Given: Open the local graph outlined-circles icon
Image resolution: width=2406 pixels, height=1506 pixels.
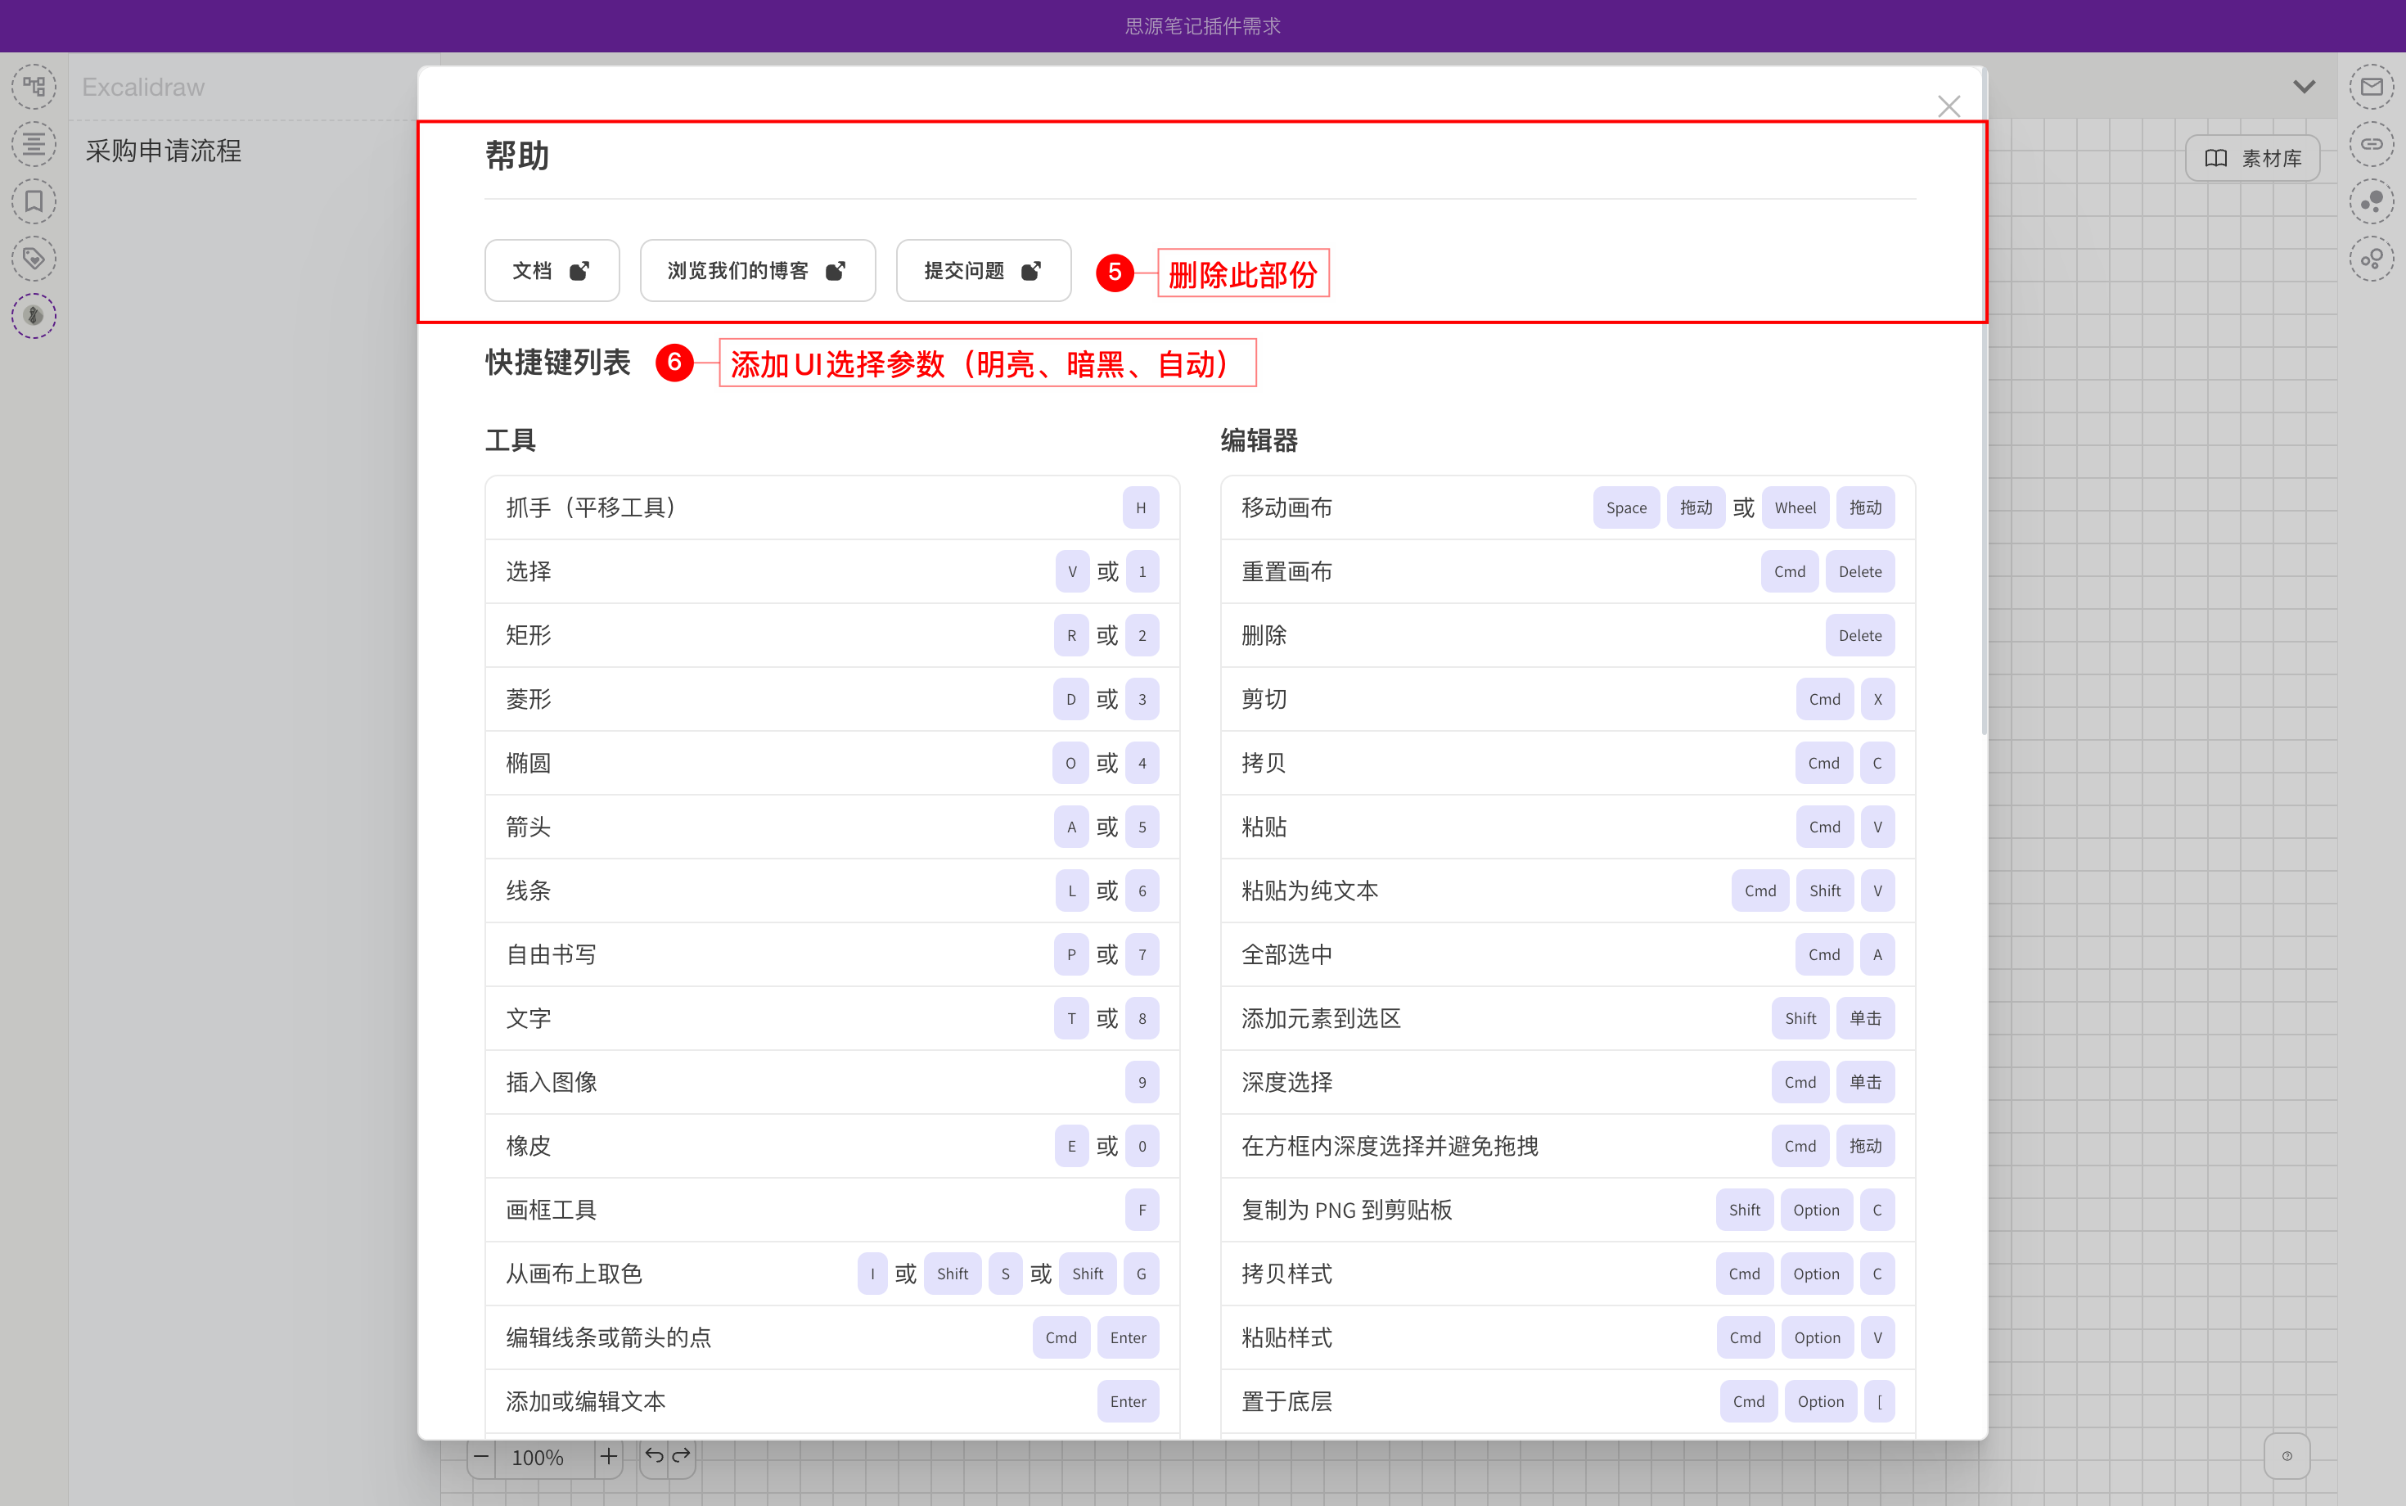Looking at the screenshot, I should pyautogui.click(x=2371, y=259).
